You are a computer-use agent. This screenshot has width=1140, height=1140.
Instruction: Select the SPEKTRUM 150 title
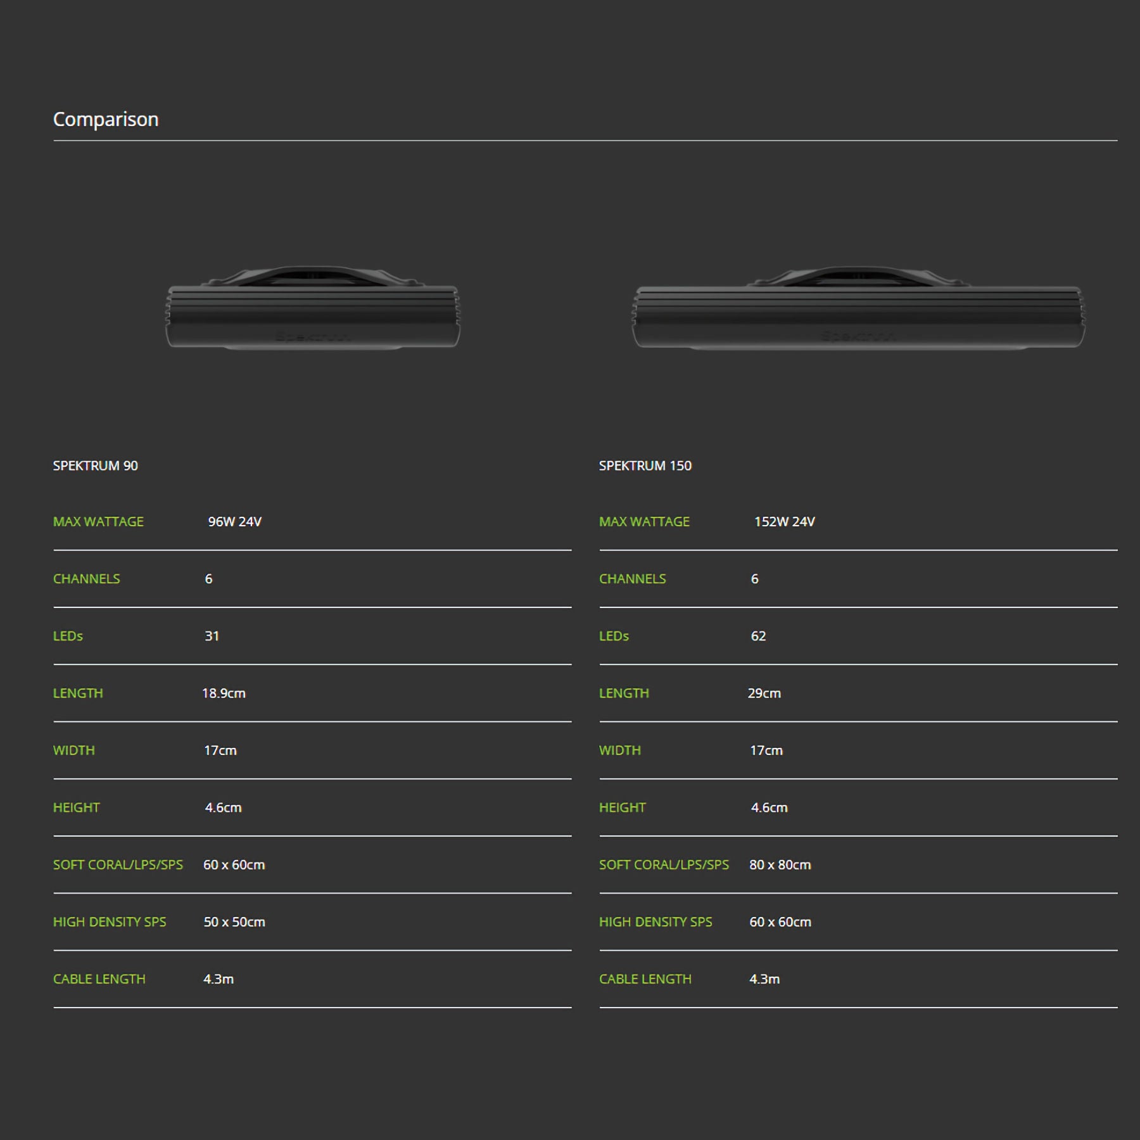645,465
